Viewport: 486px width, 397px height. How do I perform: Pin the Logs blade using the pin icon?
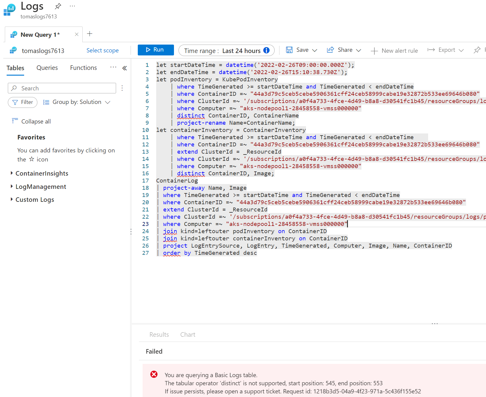pyautogui.click(x=58, y=6)
